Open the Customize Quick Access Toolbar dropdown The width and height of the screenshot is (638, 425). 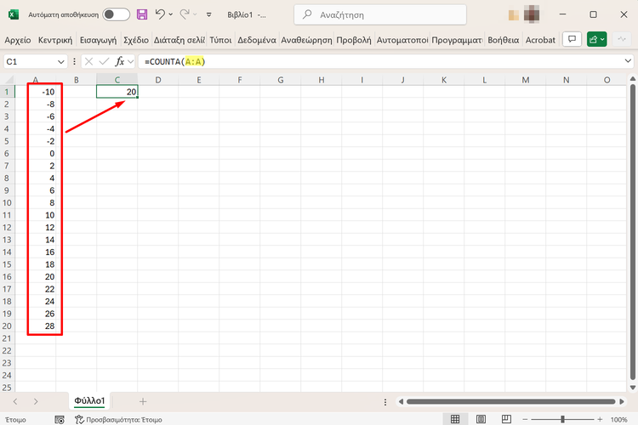[209, 14]
